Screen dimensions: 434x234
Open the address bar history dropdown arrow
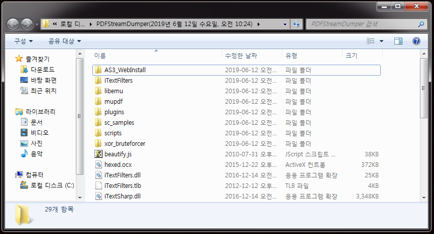coord(285,24)
